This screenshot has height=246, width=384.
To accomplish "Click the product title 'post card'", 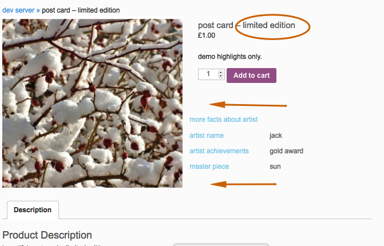I will 215,25.
